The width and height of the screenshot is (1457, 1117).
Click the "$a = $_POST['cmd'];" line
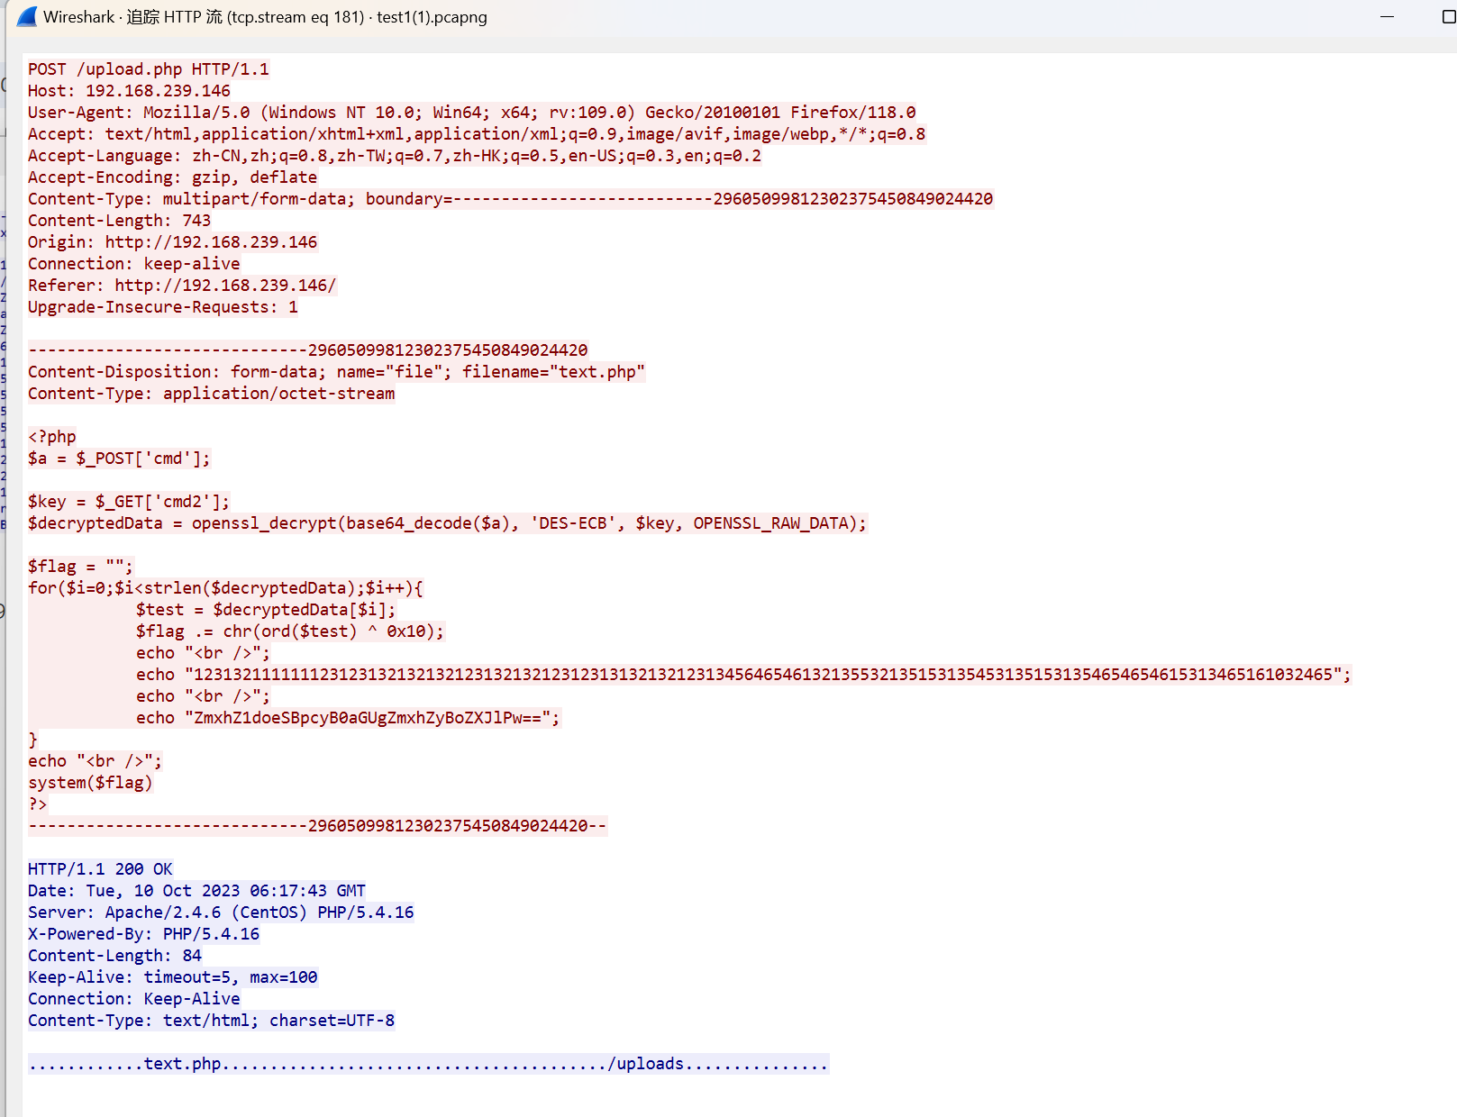(x=119, y=459)
